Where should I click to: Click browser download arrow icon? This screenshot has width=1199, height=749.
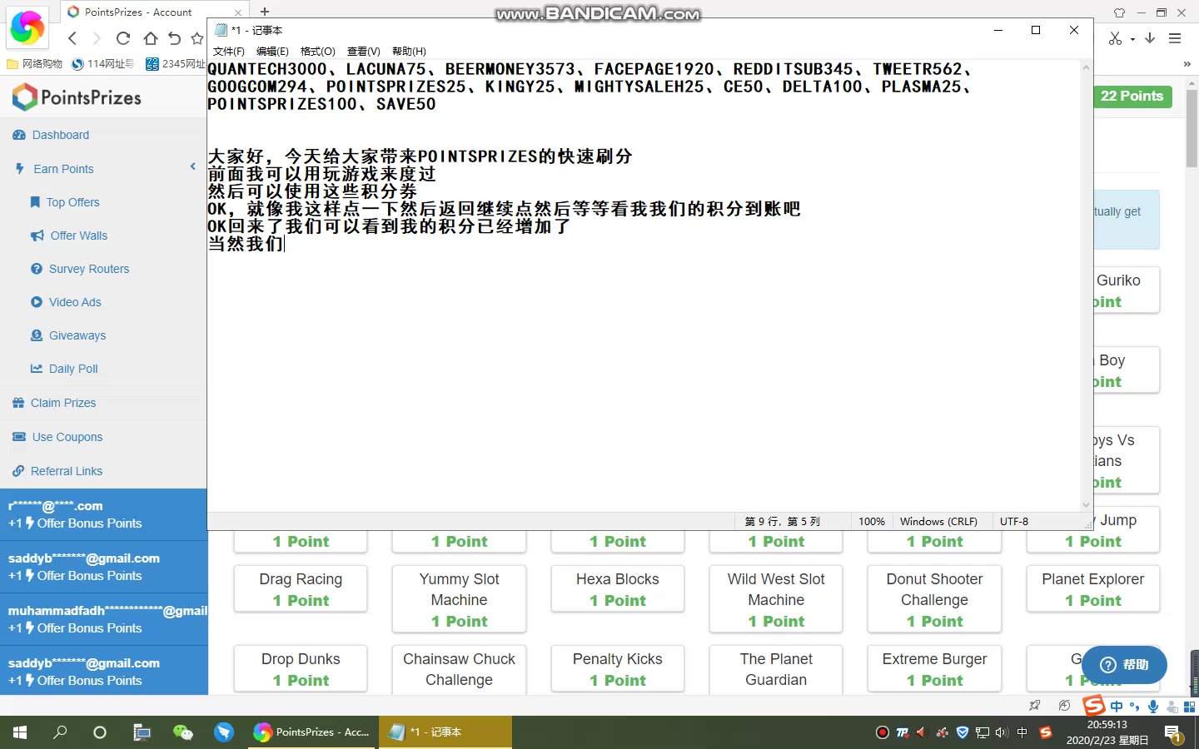[x=1150, y=38]
